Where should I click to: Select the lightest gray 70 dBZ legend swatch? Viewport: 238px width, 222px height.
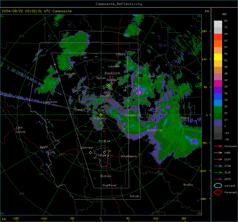218,24
